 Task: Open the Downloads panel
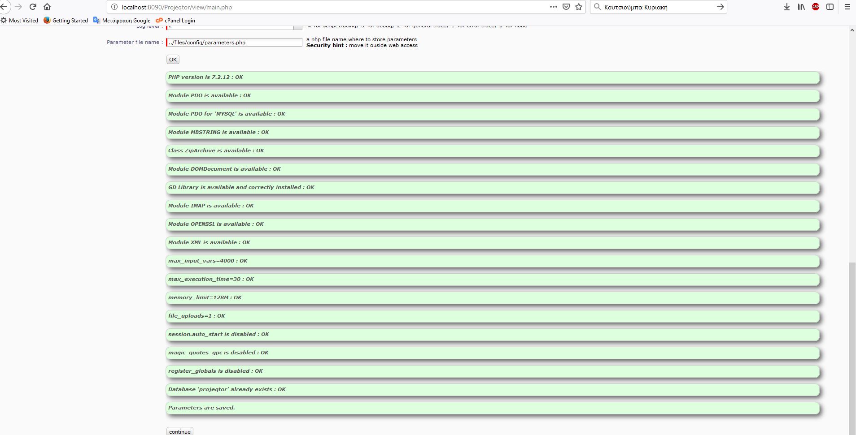[786, 7]
